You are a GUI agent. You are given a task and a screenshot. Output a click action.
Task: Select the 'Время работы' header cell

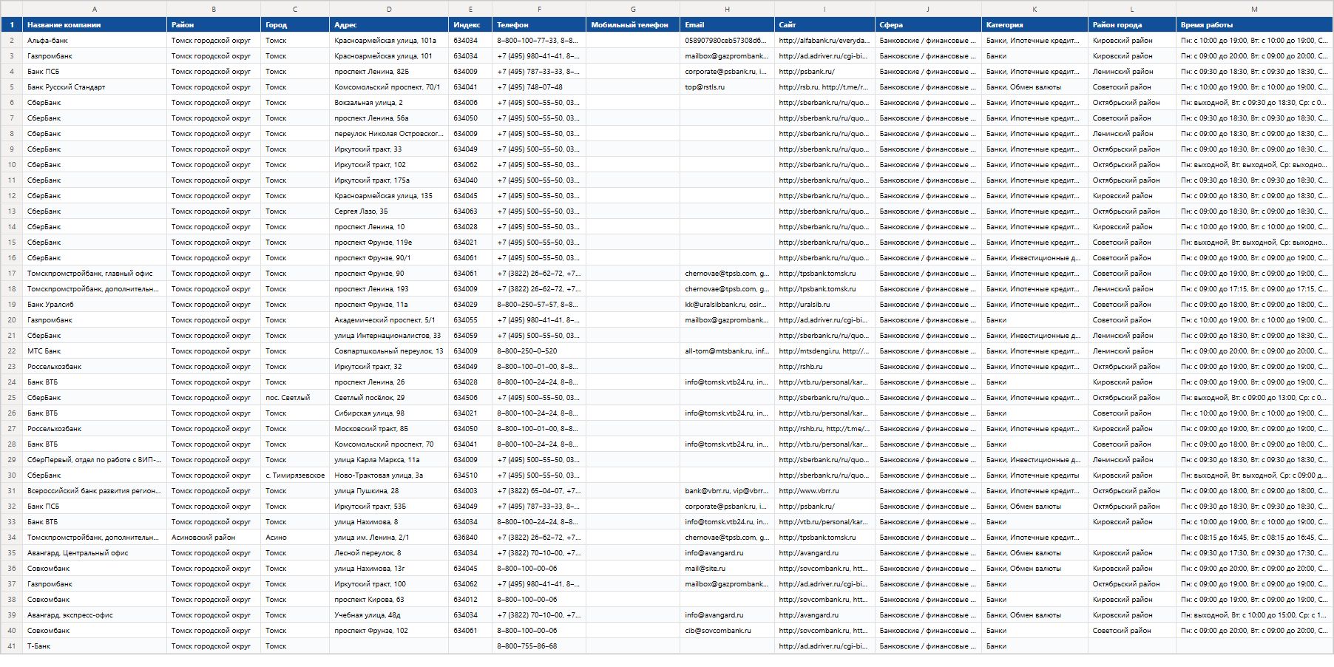point(1254,25)
